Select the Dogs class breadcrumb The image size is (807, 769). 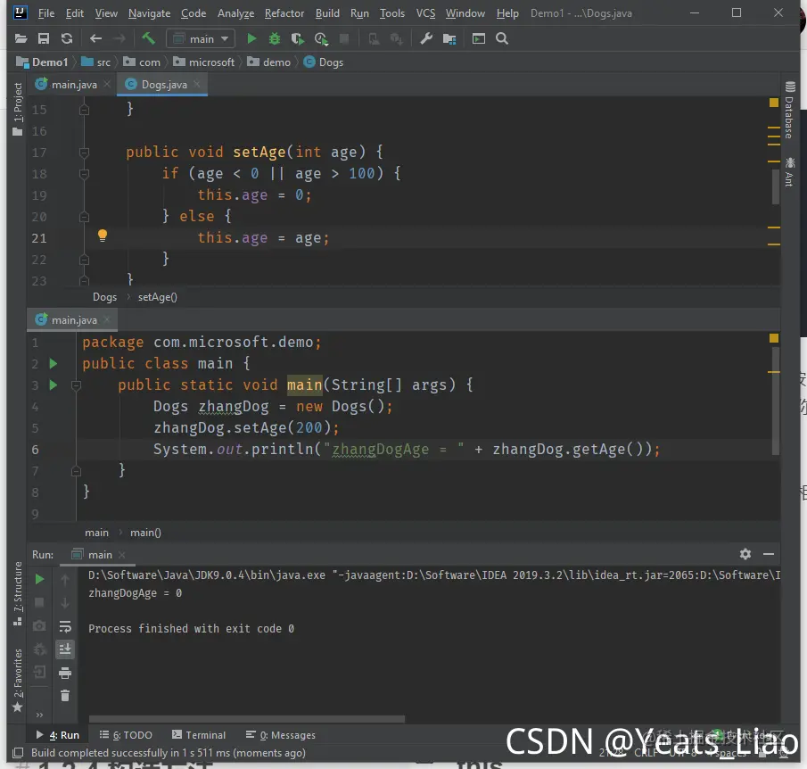(x=323, y=62)
